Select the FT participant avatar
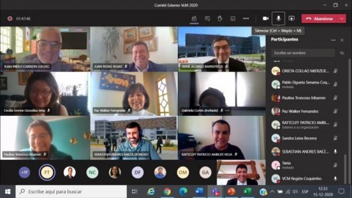This screenshot has height=198, width=352. [47, 172]
